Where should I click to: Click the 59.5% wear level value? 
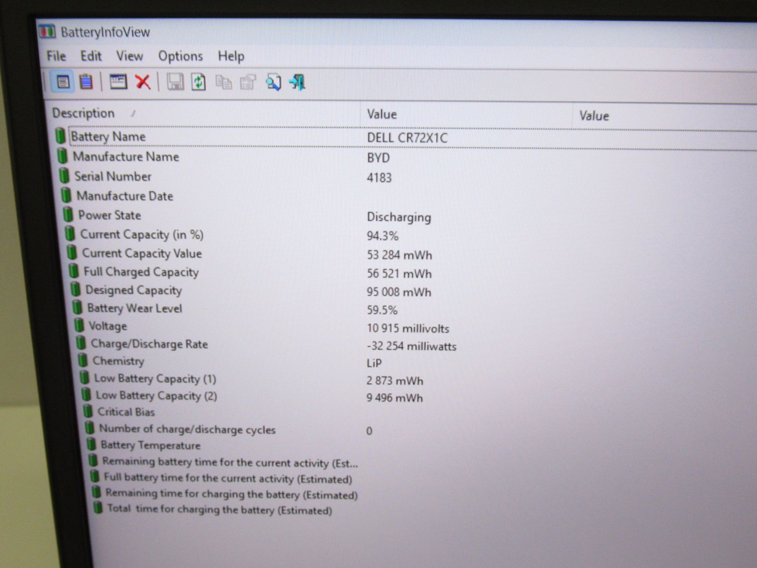(382, 310)
